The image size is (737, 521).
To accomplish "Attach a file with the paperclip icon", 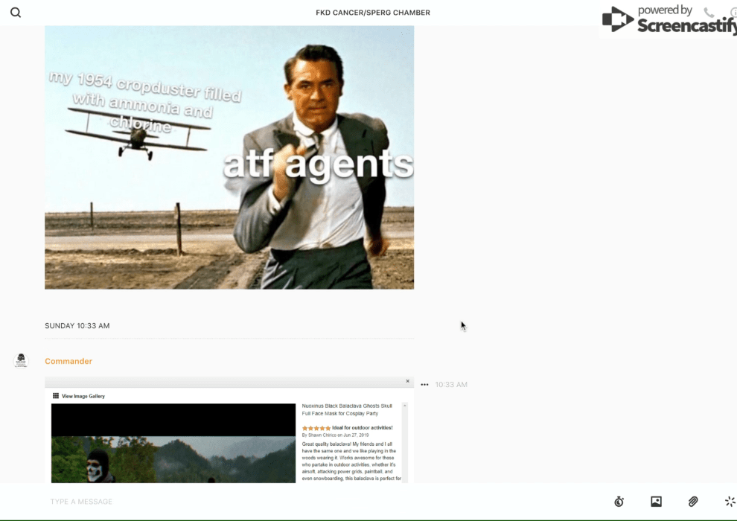I will click(x=693, y=502).
